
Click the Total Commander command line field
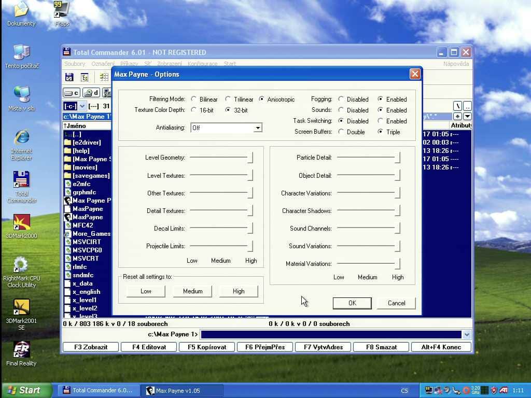pyautogui.click(x=331, y=334)
